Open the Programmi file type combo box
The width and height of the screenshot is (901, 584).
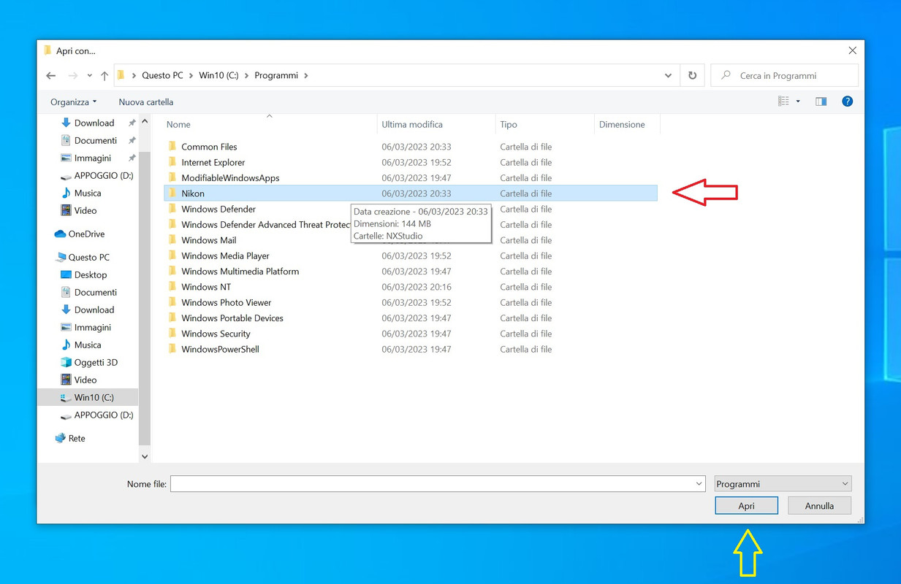pos(783,484)
